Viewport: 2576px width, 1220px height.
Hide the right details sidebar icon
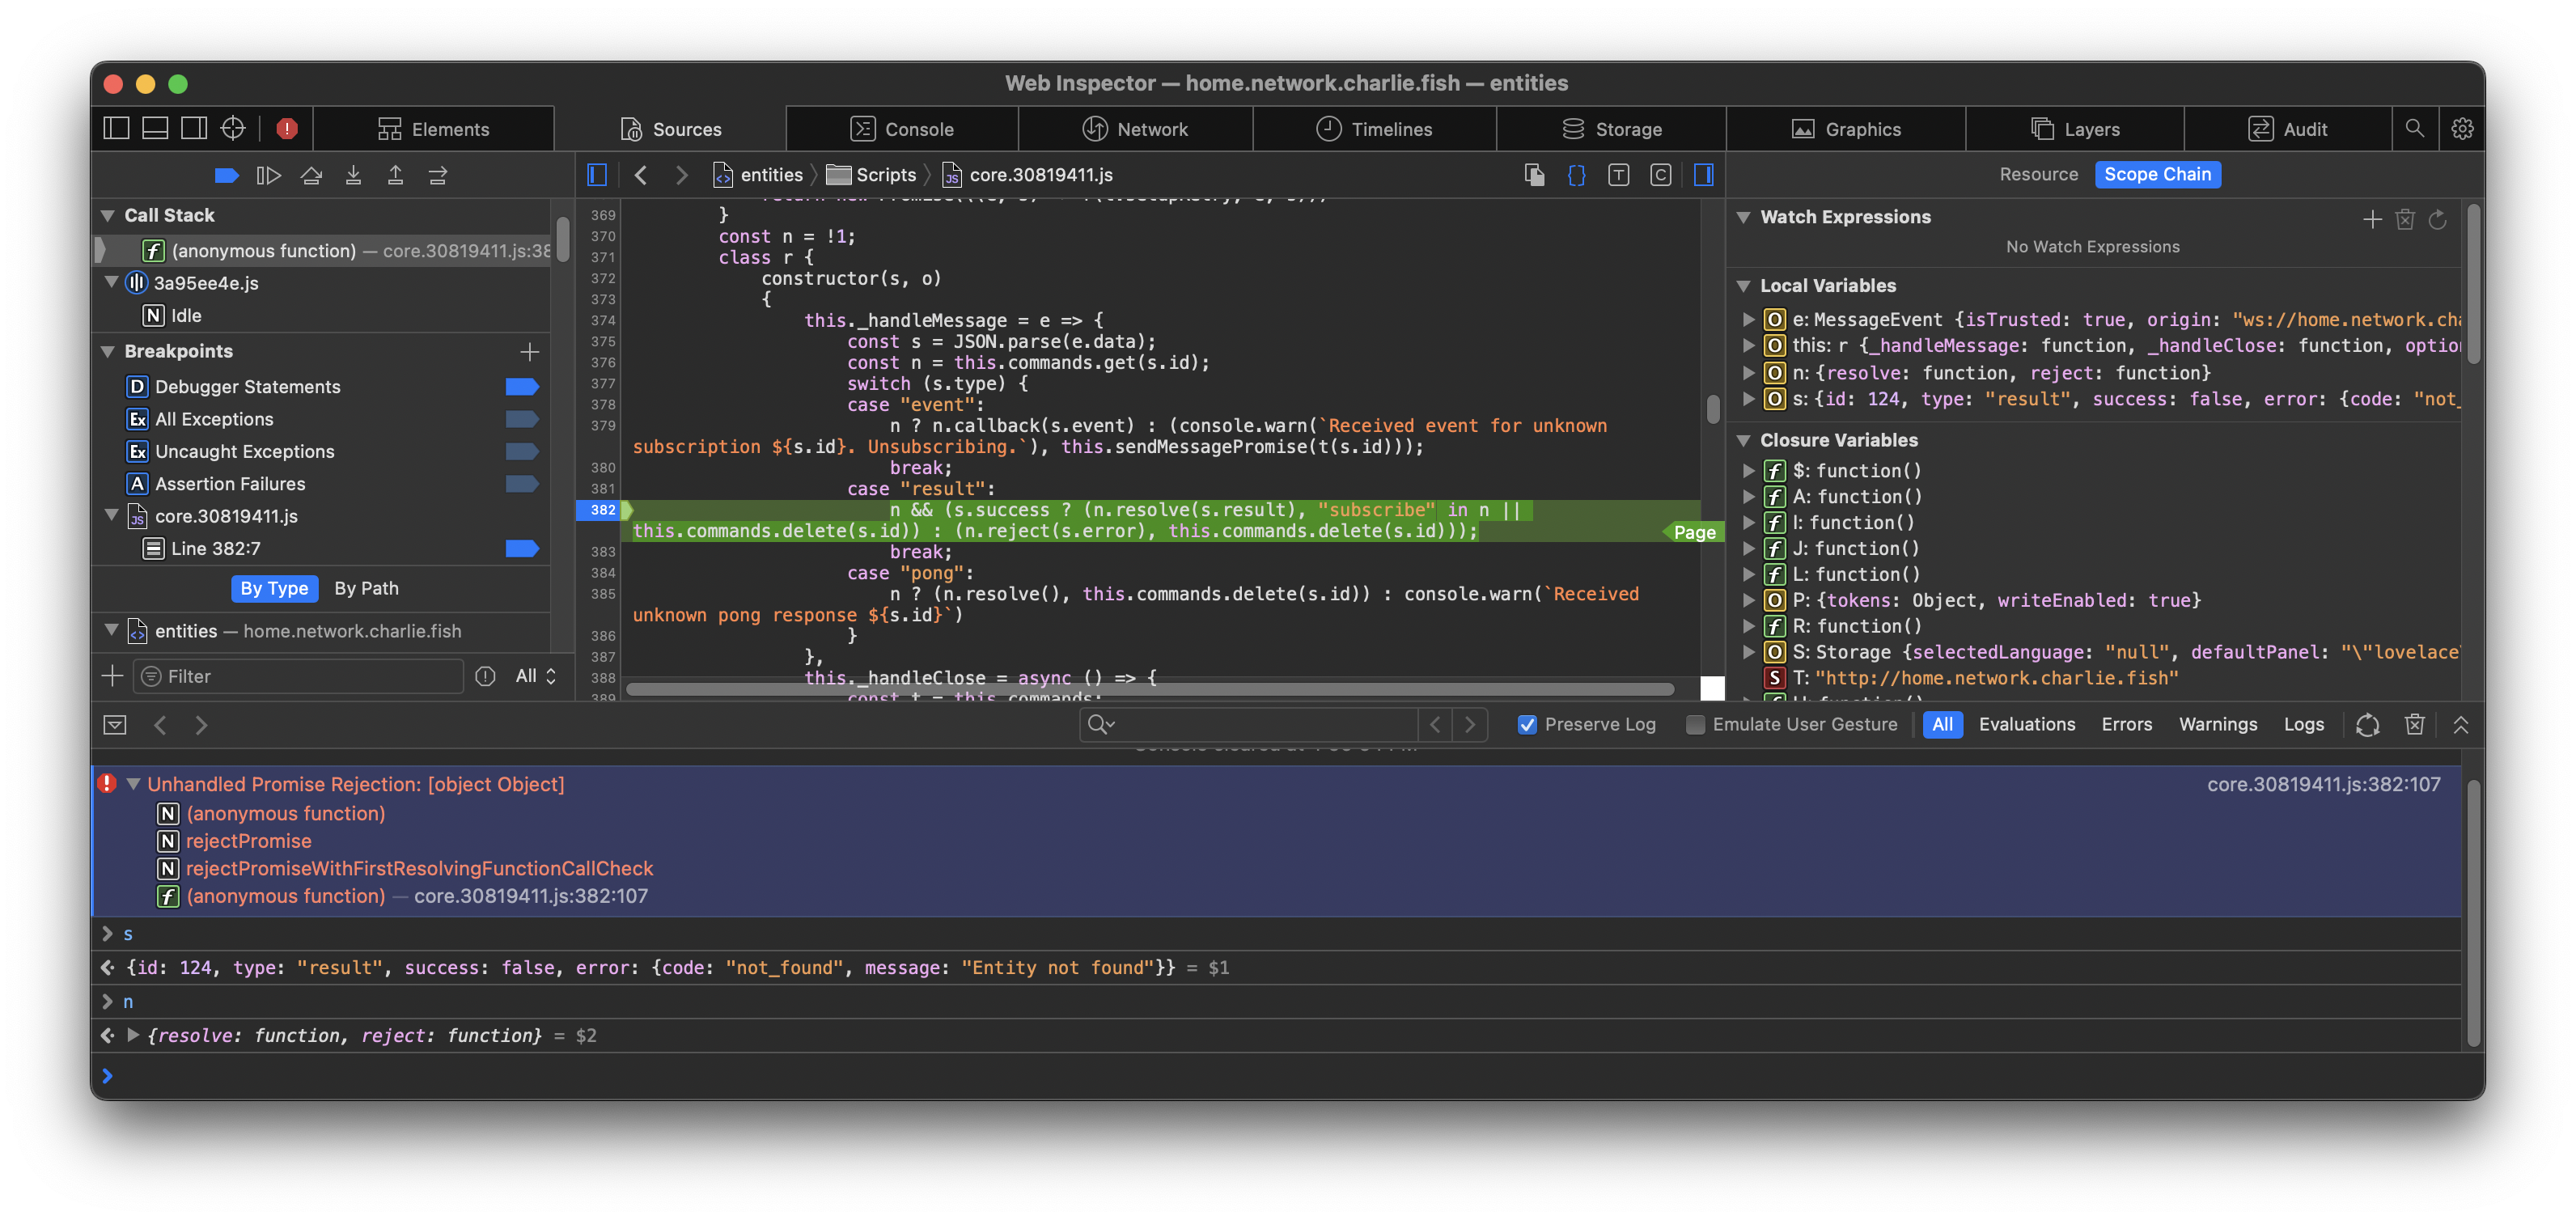[1704, 175]
